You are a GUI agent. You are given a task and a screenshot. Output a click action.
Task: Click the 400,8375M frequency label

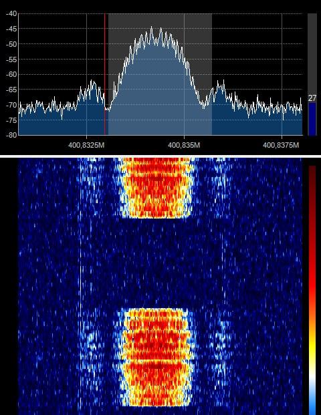(x=281, y=145)
